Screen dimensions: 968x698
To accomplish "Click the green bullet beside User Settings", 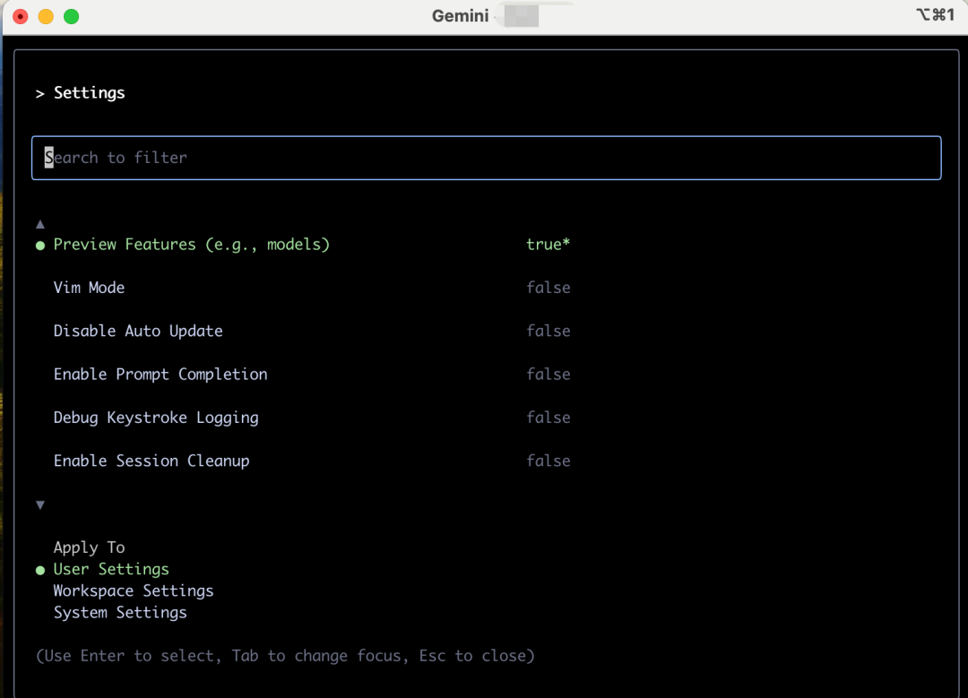I will click(x=39, y=570).
